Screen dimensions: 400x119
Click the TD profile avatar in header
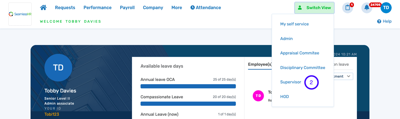(x=386, y=8)
